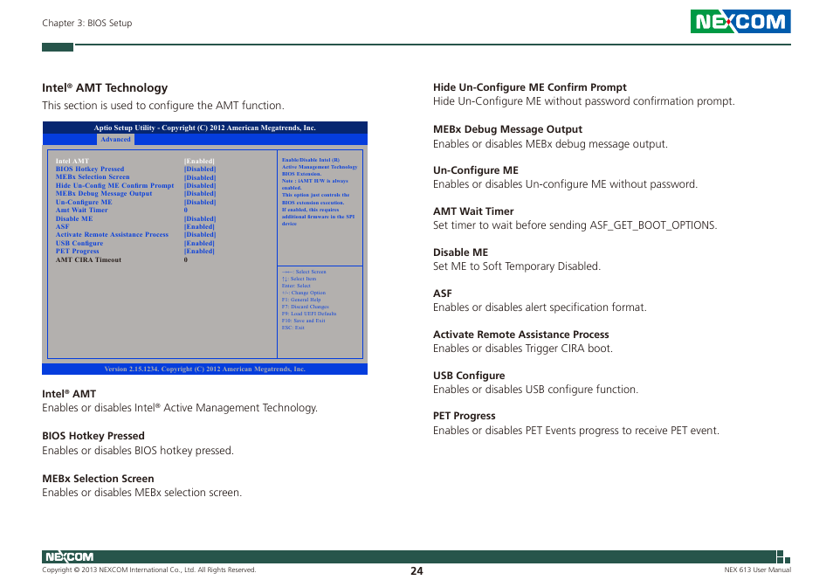
Task: Click the Activate Remote Assistance Process heading
Action: (520, 335)
